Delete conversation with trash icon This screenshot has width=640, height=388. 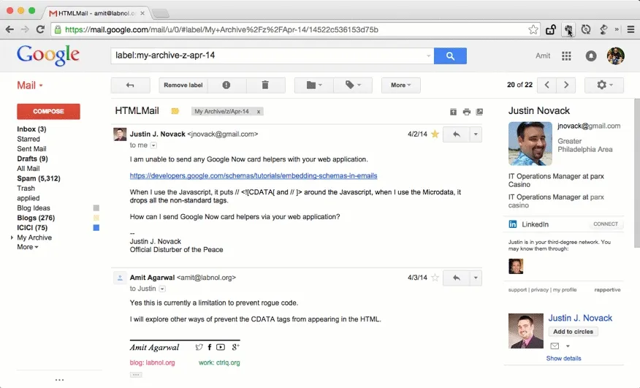pyautogui.click(x=265, y=85)
